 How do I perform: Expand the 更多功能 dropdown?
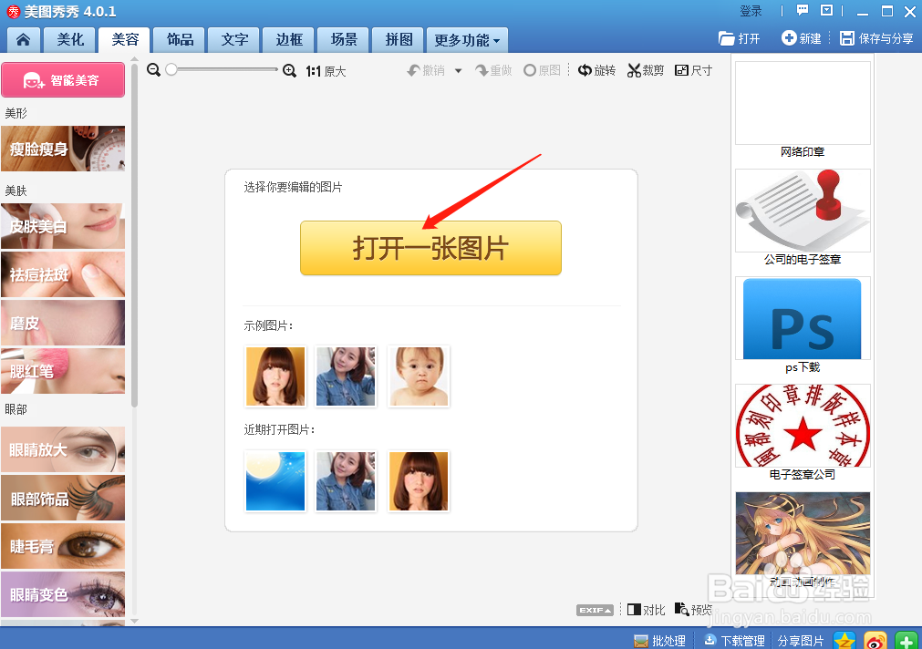click(467, 40)
